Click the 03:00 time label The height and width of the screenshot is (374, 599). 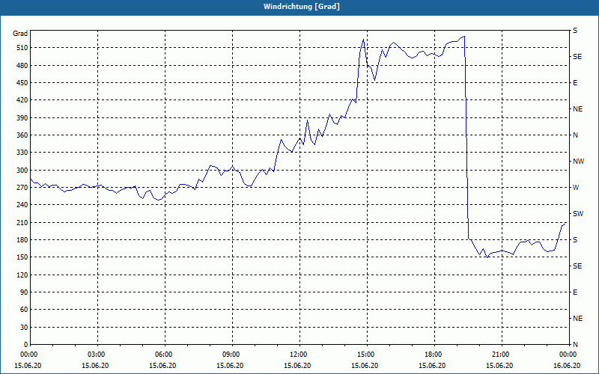click(x=95, y=354)
